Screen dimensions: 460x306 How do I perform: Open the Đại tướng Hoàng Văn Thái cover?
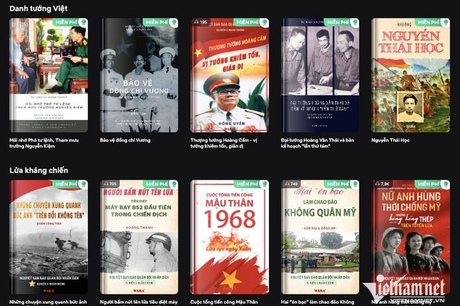pyautogui.click(x=320, y=75)
